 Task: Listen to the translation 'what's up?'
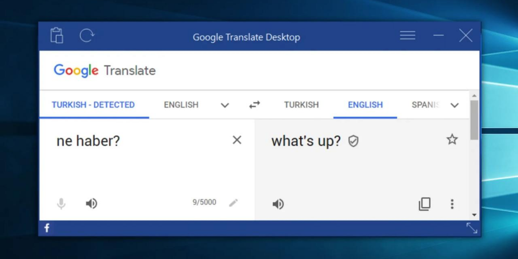(278, 204)
